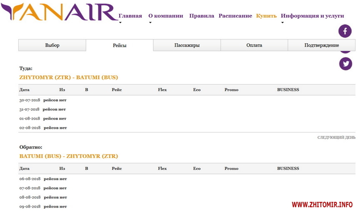
Task: Expand the dropdown arrow under О компании
Action: (x=150, y=23)
